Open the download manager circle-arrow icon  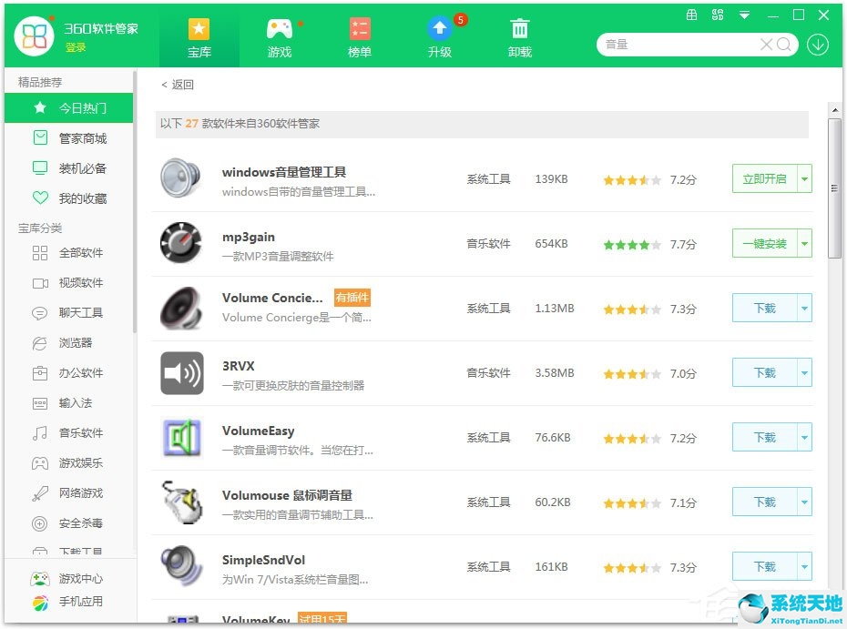click(x=817, y=44)
